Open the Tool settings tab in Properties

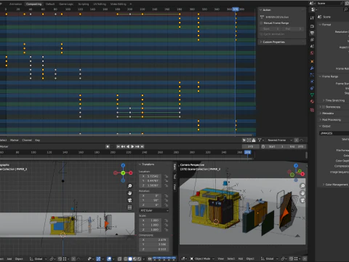pyautogui.click(x=312, y=17)
